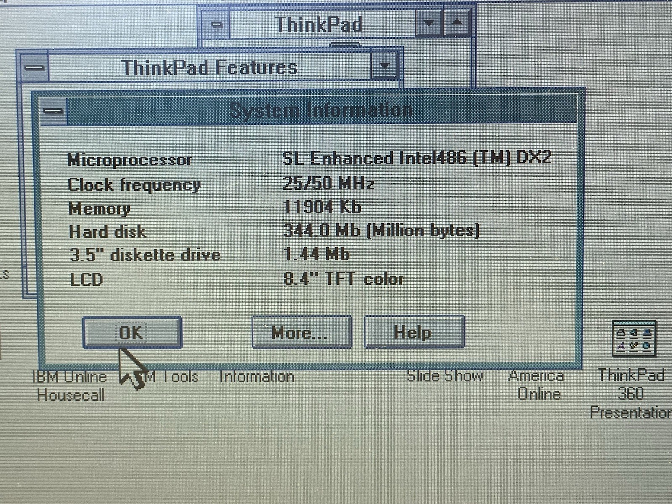Viewport: 672px width, 504px height.
Task: Click the Hard disk label
Action: point(108,232)
